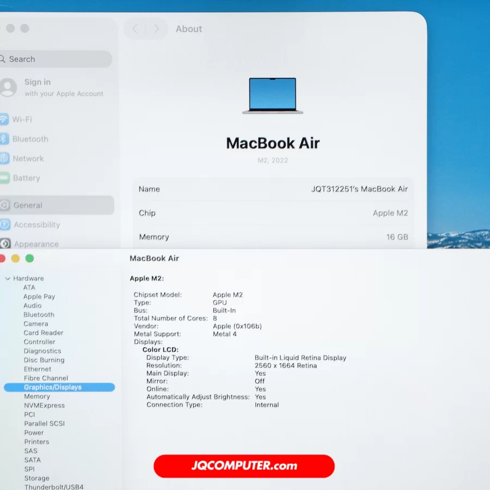Click the Name row showing JQT312251's MacBook Air
Image resolution: width=490 pixels, height=490 pixels.
[273, 189]
